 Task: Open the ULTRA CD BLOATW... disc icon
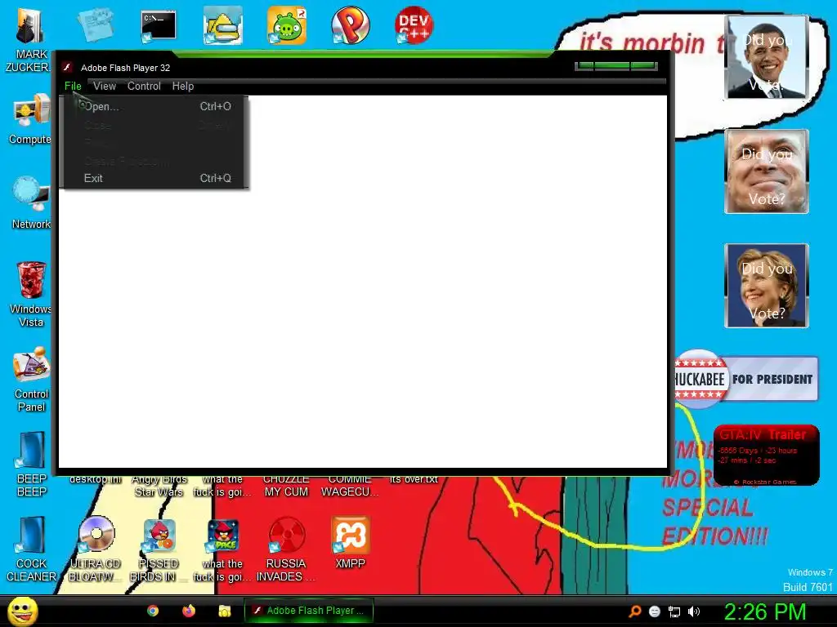coord(95,549)
